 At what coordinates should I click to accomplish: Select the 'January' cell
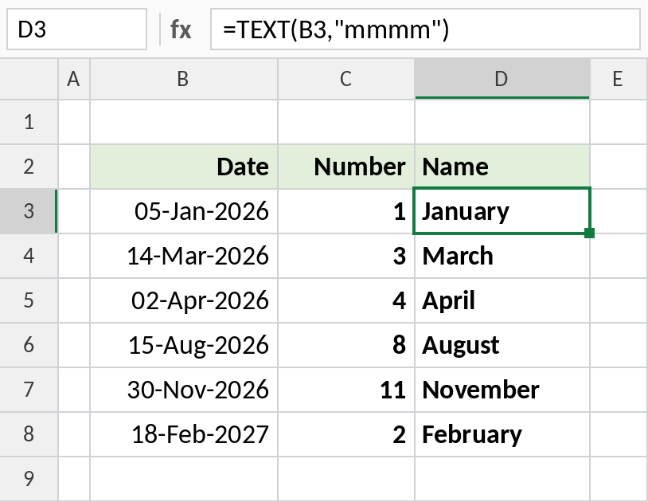[x=502, y=211]
